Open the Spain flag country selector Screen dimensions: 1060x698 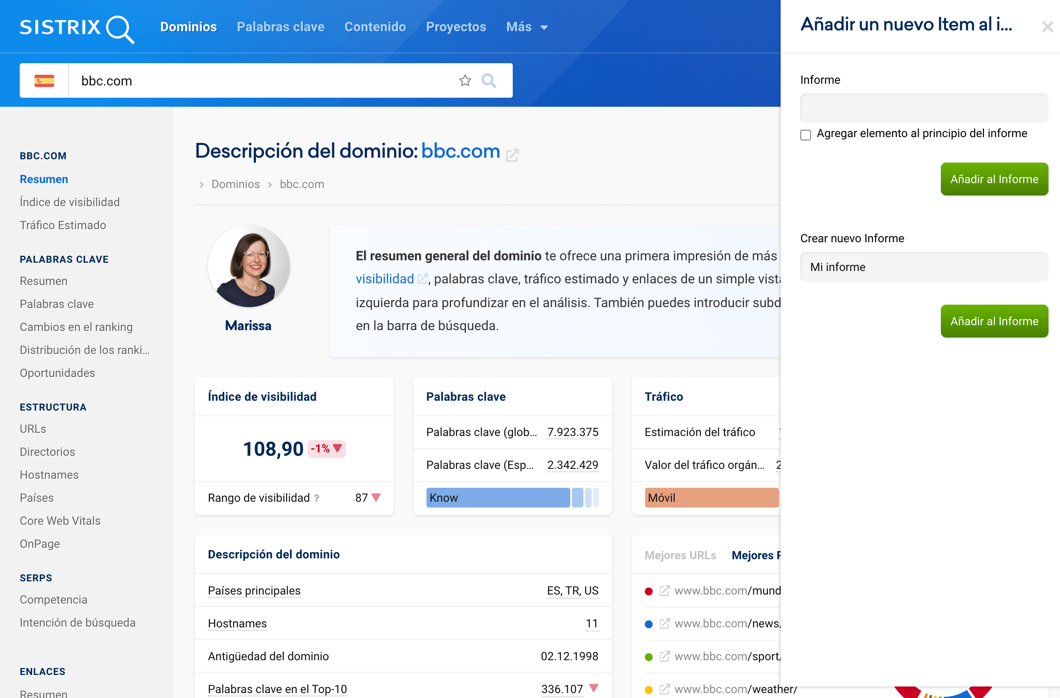tap(44, 80)
